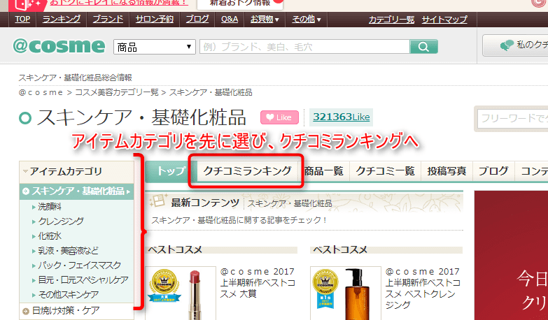Viewport: 548px width, 320px height.
Task: Open TOP in the navigation bar
Action: (x=22, y=19)
